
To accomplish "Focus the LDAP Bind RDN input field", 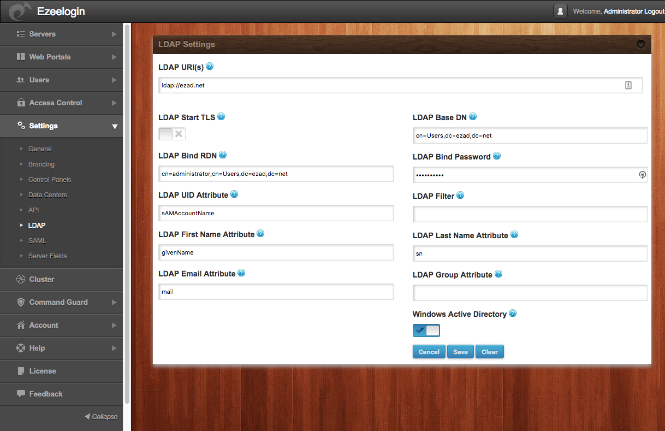I will pos(276,174).
